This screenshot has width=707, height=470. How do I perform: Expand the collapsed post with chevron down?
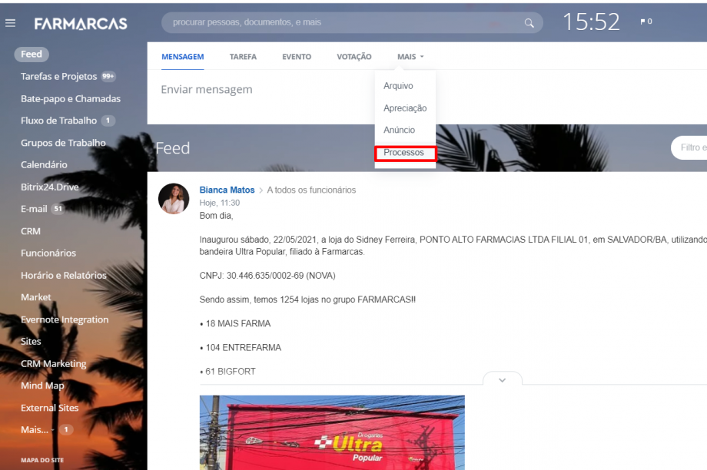[x=502, y=379]
